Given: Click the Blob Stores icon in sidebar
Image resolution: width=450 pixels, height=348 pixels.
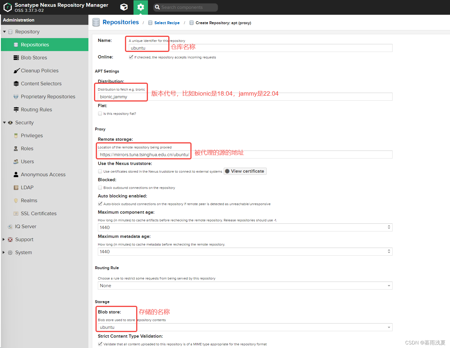Looking at the screenshot, I should click(x=16, y=58).
